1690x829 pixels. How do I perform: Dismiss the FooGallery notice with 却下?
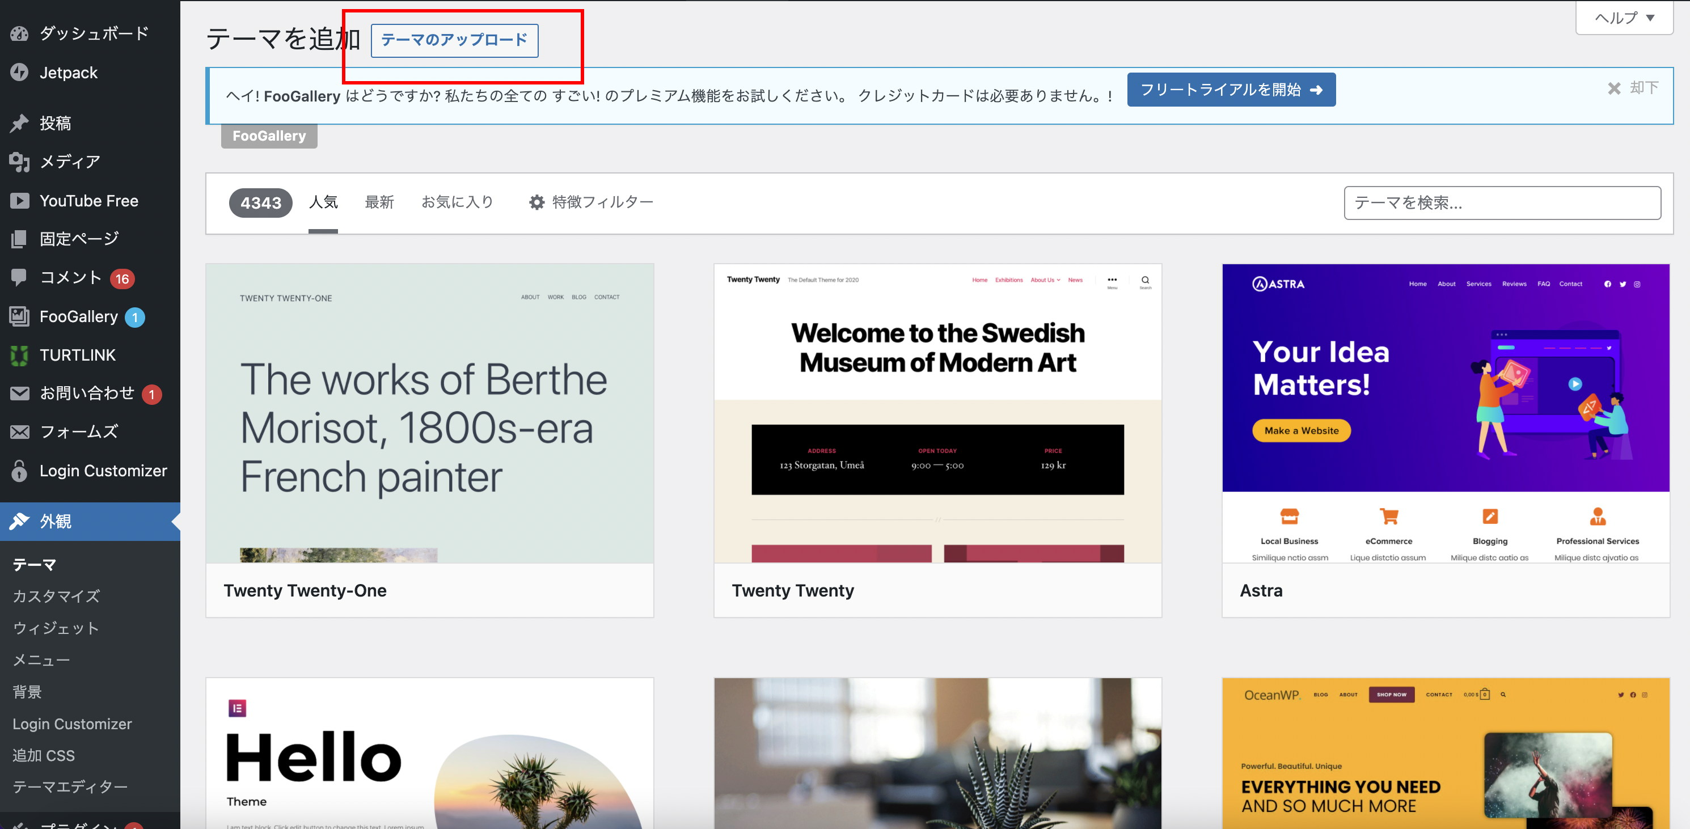click(x=1634, y=88)
